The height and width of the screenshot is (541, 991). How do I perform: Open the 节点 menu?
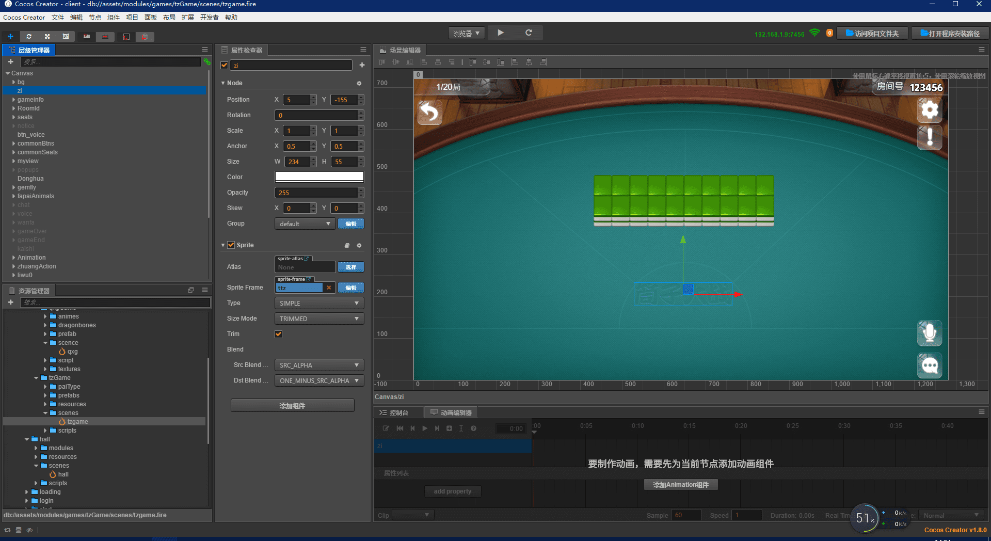(x=95, y=18)
